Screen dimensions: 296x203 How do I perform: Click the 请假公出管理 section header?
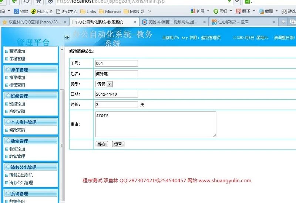pos(31,167)
